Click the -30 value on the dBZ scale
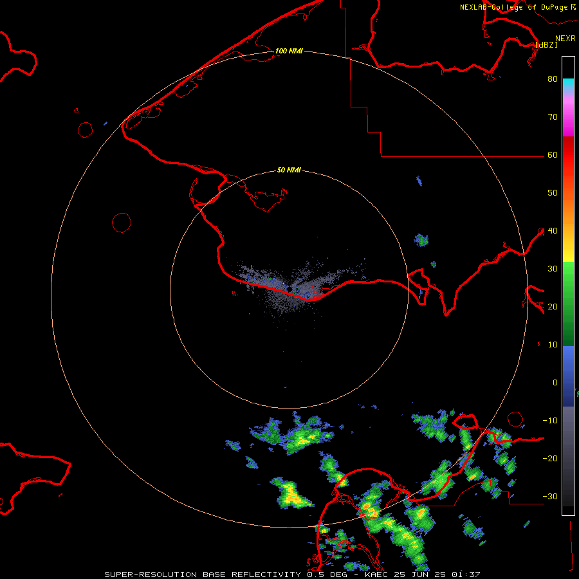The width and height of the screenshot is (579, 579). (550, 497)
